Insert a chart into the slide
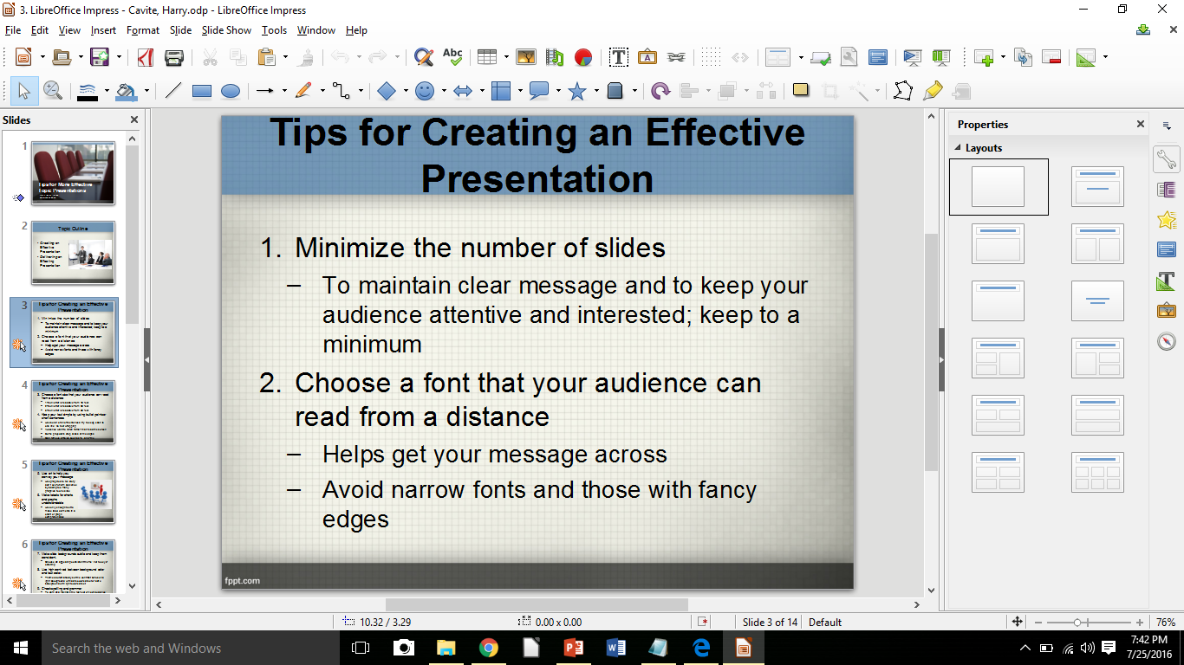1184x665 pixels. point(583,57)
